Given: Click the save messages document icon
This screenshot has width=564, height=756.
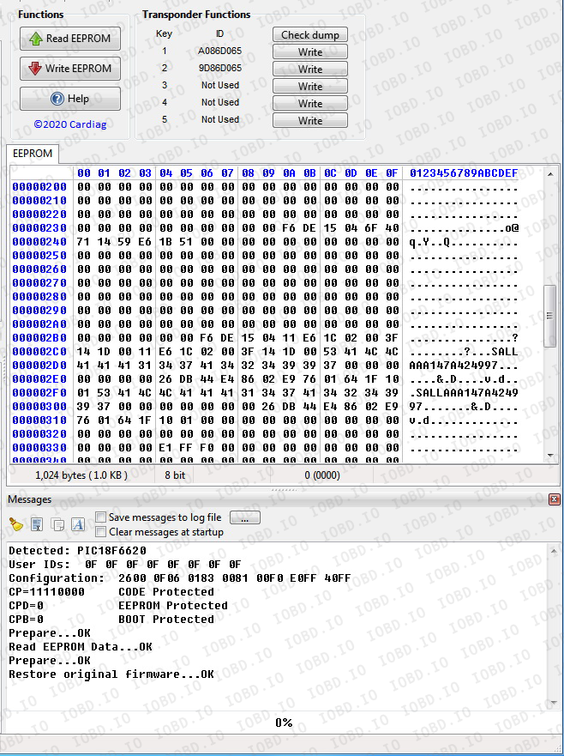Looking at the screenshot, I should (37, 524).
